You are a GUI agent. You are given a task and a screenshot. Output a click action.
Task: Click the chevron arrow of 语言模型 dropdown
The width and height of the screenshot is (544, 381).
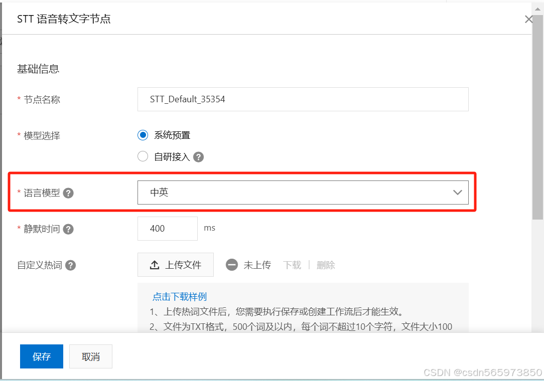tap(458, 193)
